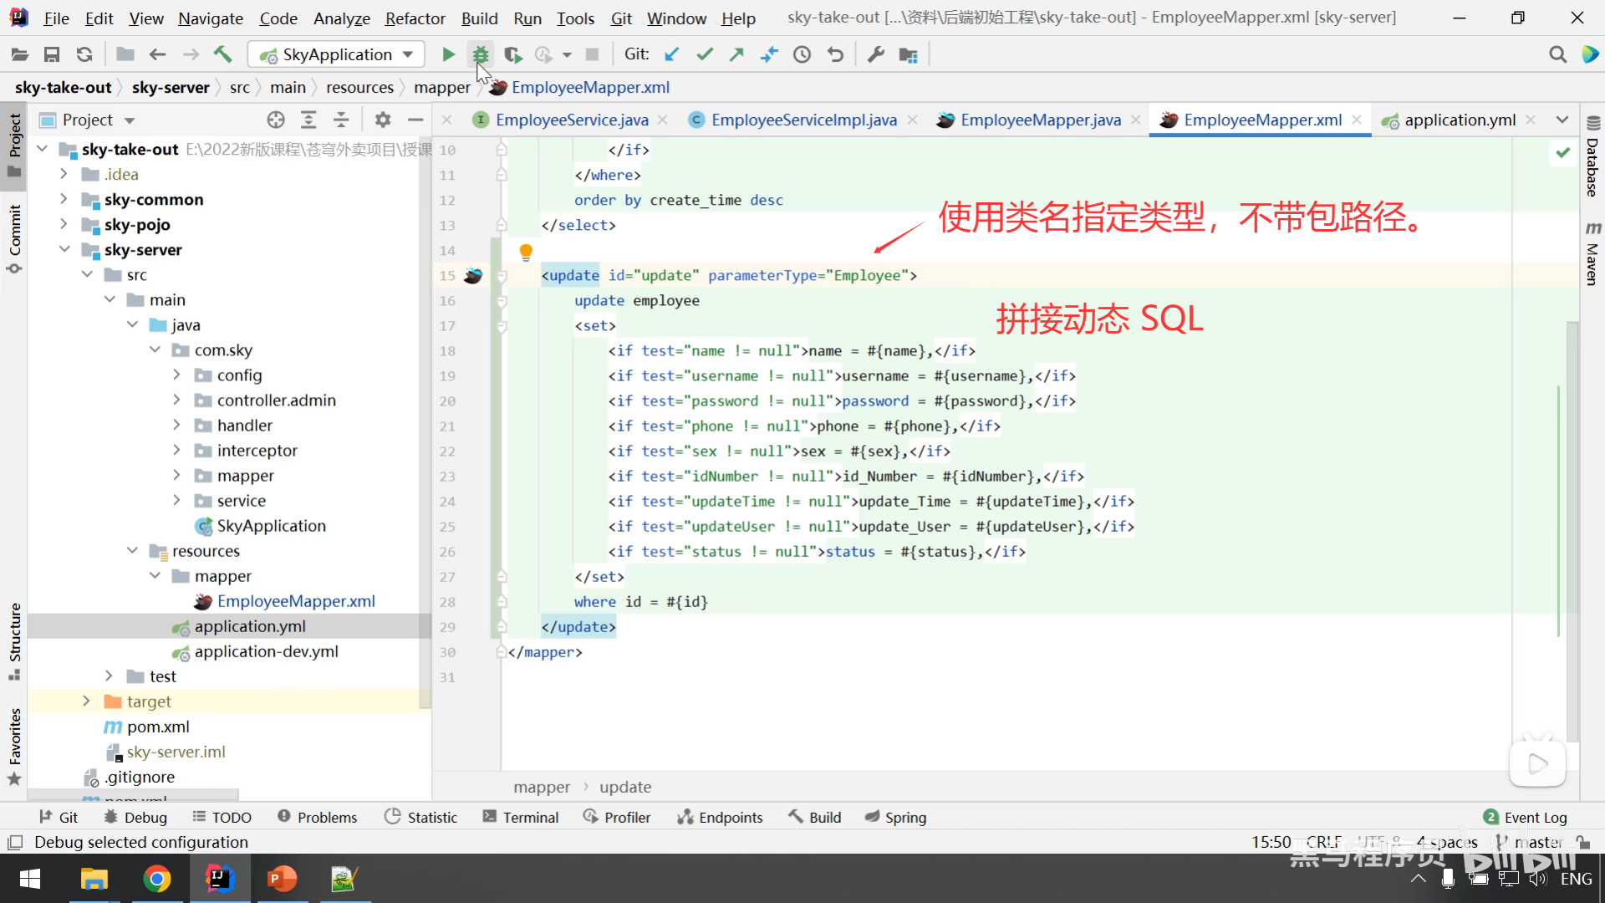Expand the sky-common module folder

tap(64, 199)
